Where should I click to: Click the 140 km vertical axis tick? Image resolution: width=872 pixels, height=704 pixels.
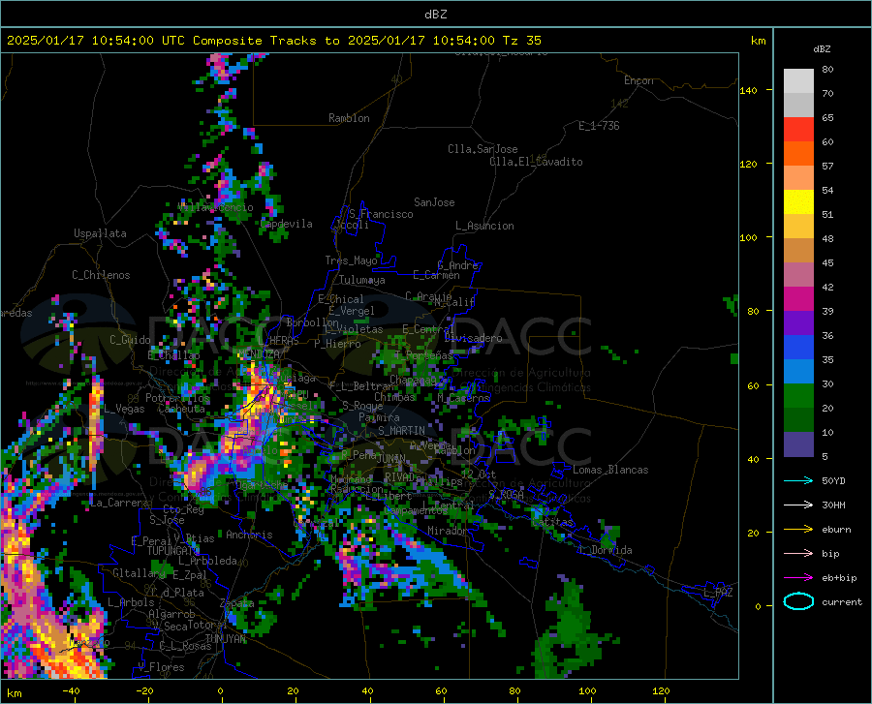749,90
